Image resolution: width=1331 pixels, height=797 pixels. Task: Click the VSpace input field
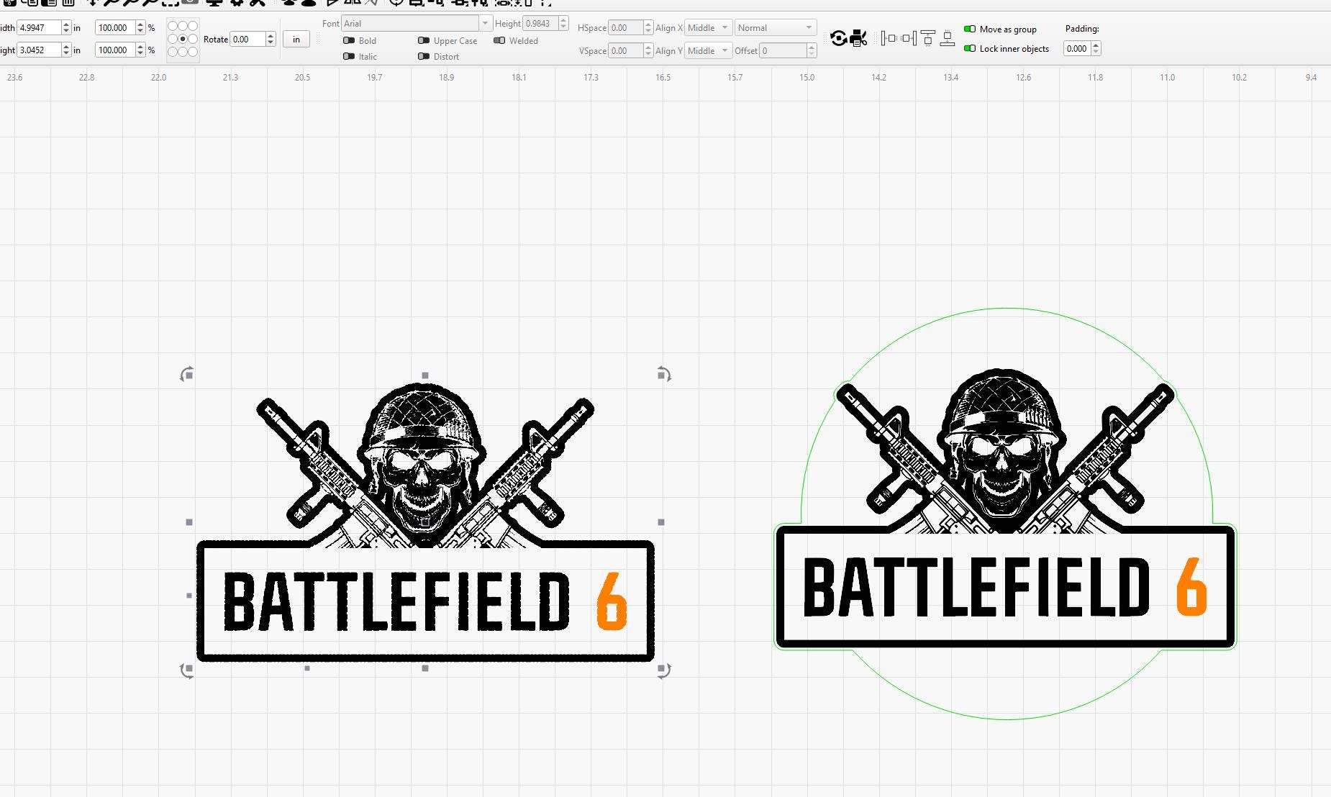tap(625, 50)
